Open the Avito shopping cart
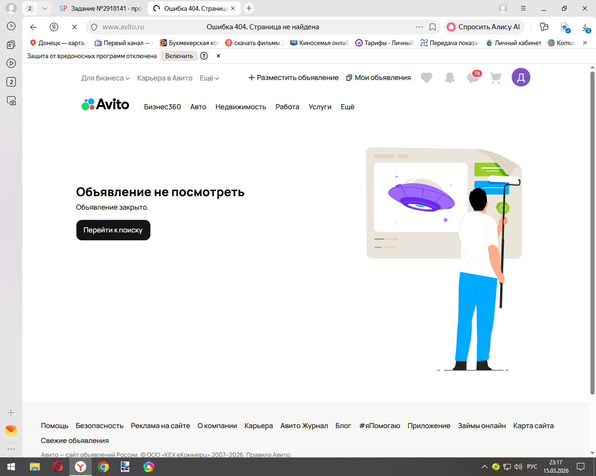 click(x=496, y=78)
